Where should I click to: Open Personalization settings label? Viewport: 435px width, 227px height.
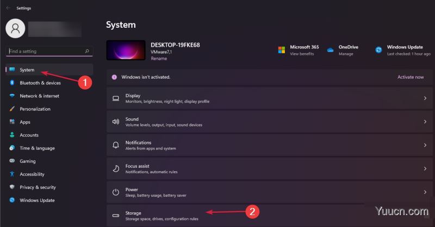35,109
